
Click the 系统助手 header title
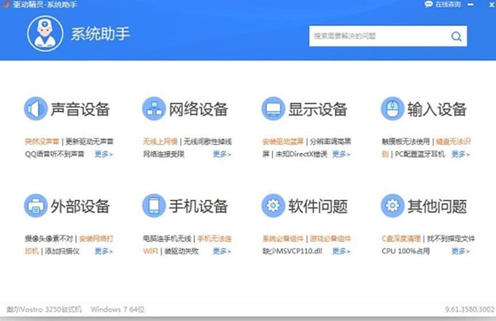[100, 34]
